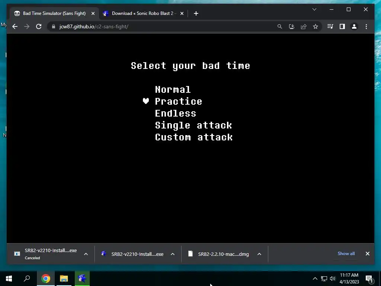Click the 'Select your bad time' heading
The height and width of the screenshot is (286, 381).
tap(190, 66)
